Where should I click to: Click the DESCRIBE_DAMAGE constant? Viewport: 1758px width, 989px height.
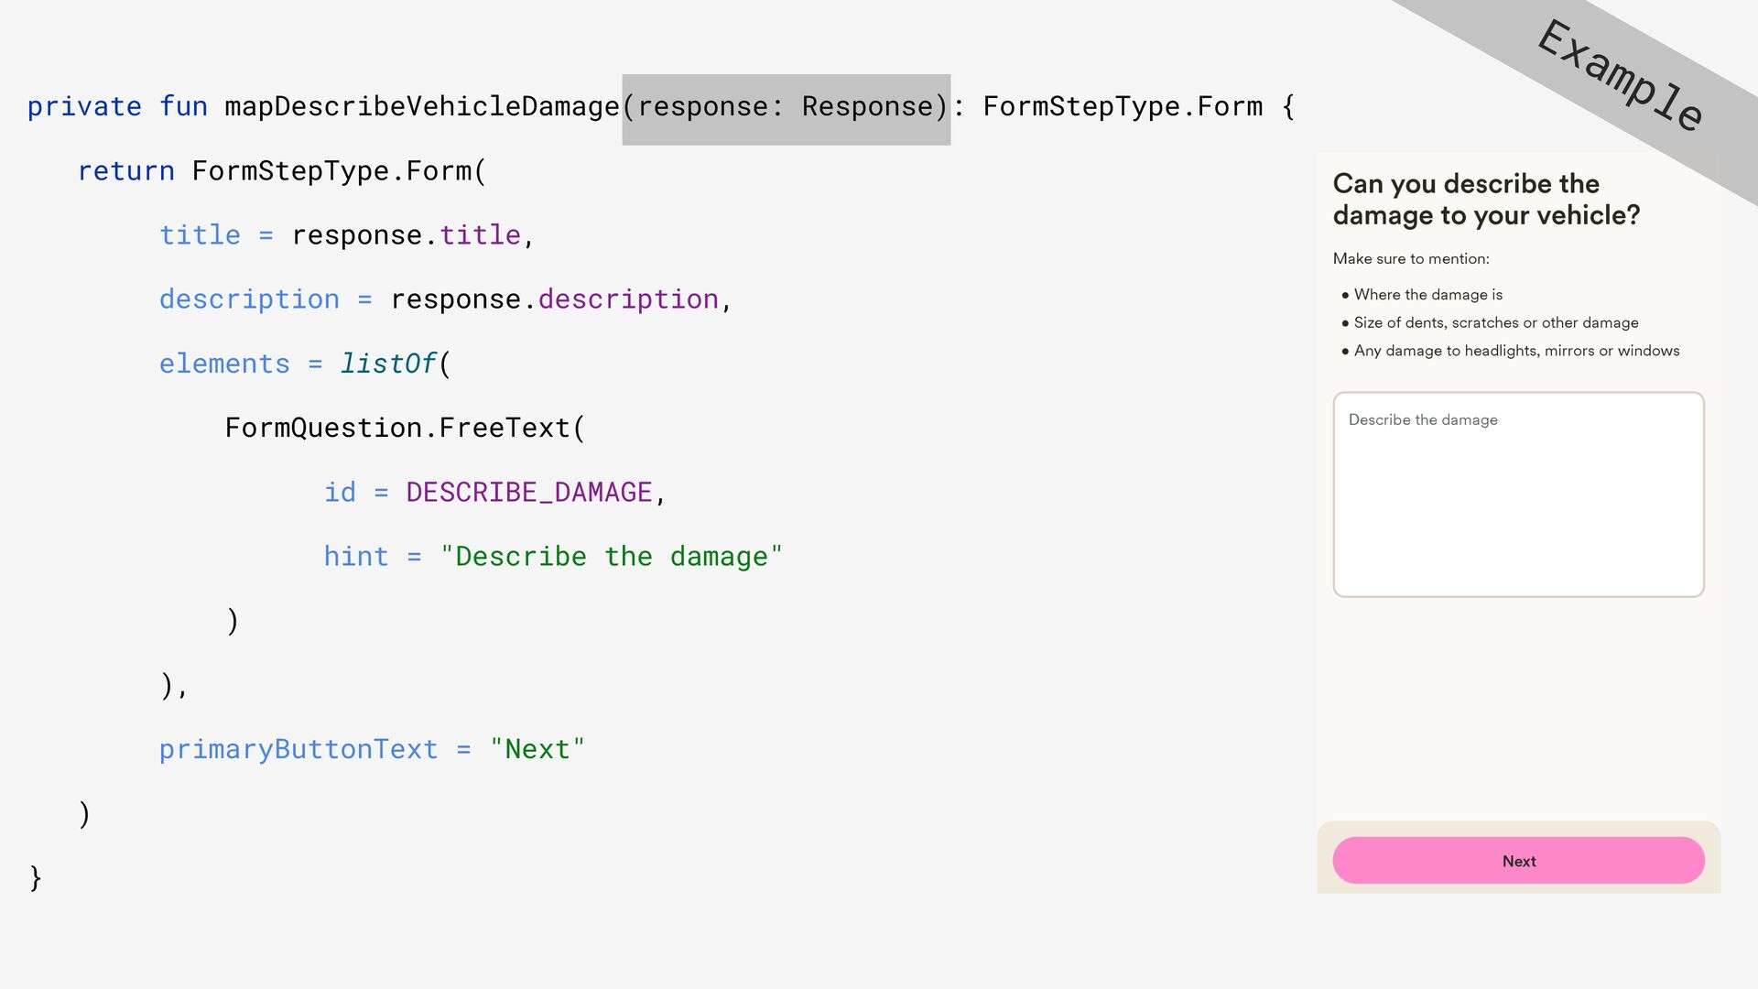pyautogui.click(x=528, y=493)
